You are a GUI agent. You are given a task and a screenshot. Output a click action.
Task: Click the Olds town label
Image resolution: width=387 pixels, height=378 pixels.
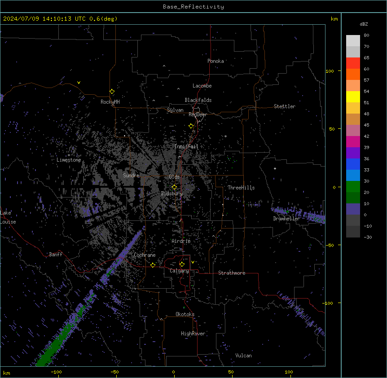tap(174, 177)
